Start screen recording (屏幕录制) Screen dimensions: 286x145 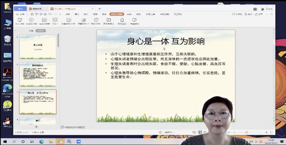tap(134, 21)
